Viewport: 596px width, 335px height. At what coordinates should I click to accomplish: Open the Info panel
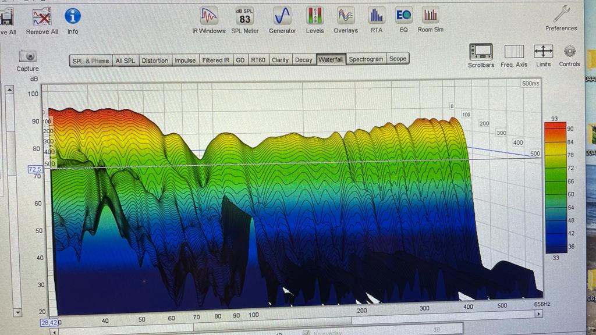pos(73,16)
